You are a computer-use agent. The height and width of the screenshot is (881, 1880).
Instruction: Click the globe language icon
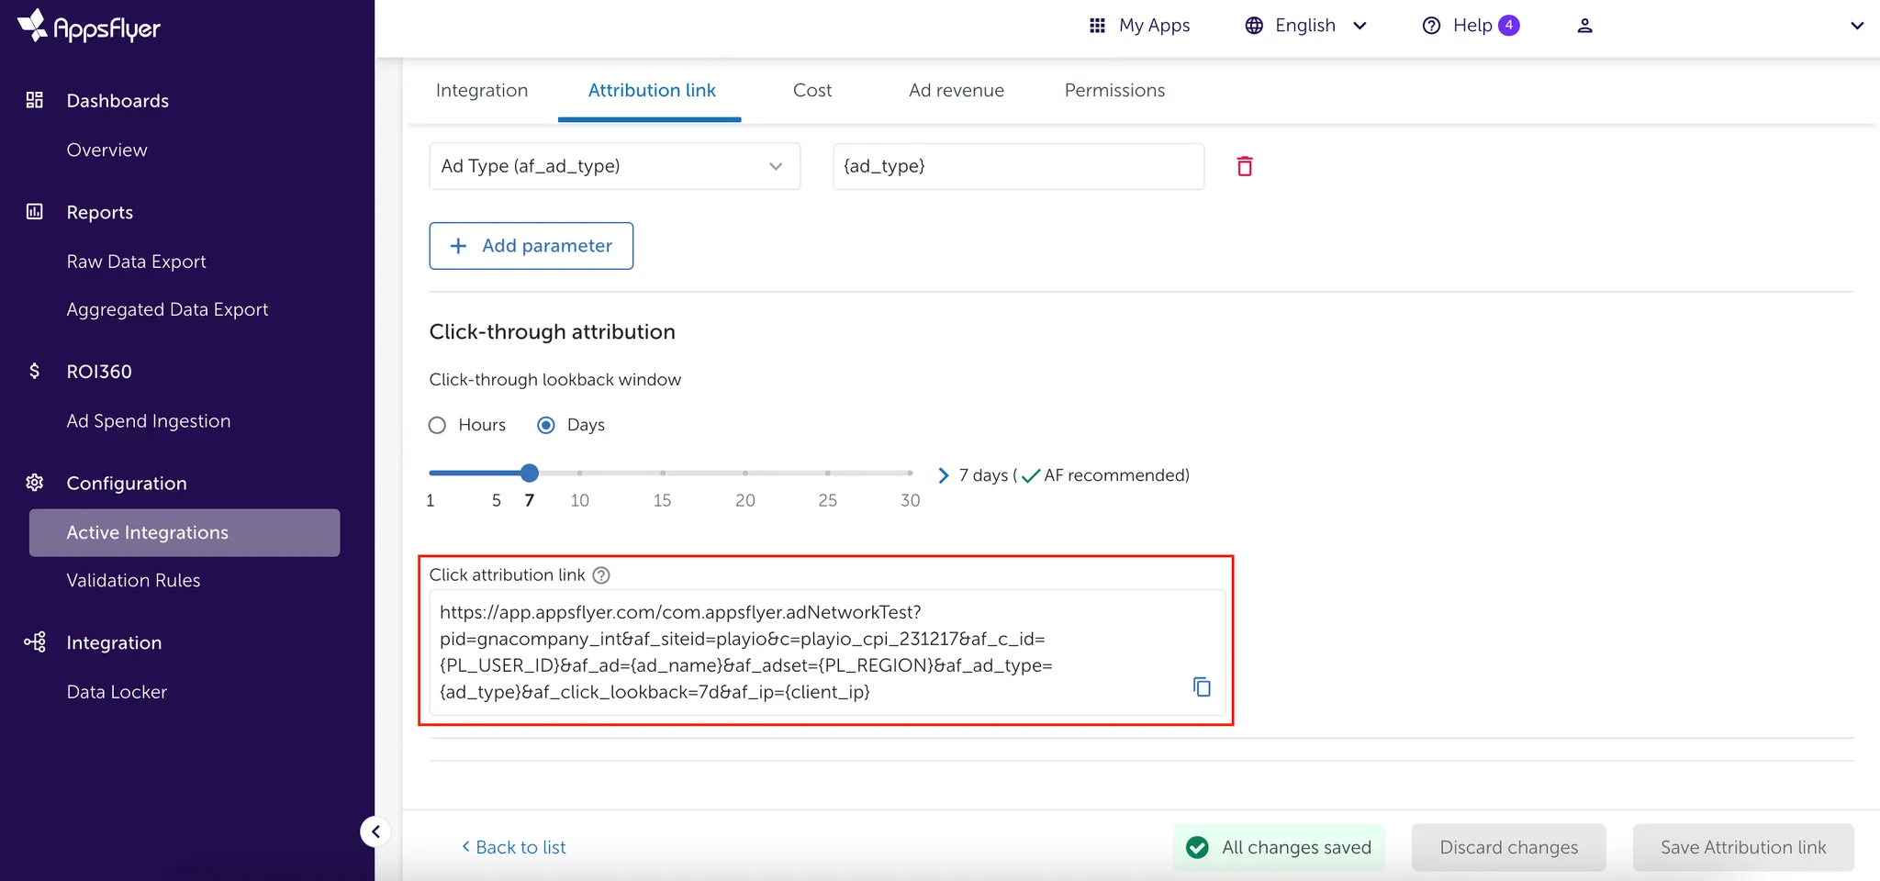[1254, 26]
